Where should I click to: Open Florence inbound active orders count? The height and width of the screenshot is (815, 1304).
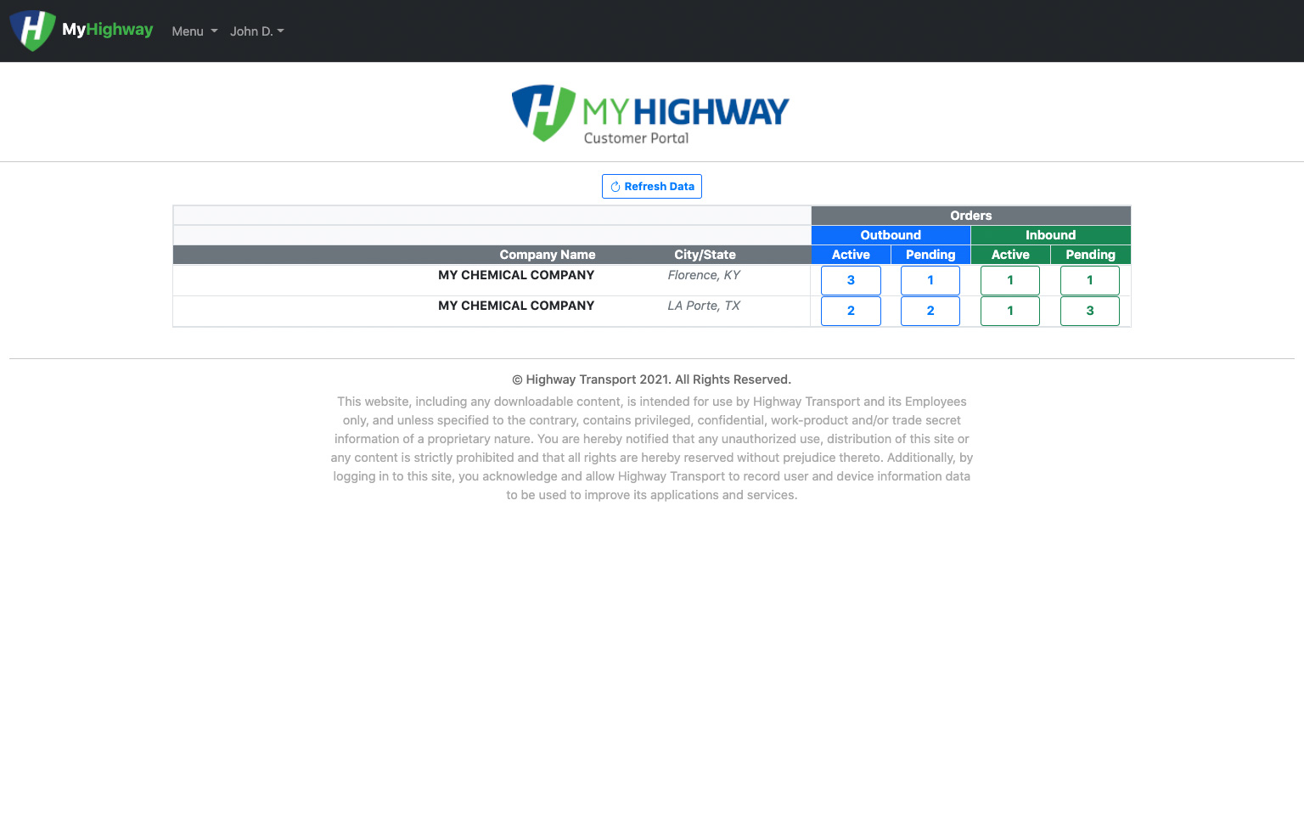[1010, 280]
